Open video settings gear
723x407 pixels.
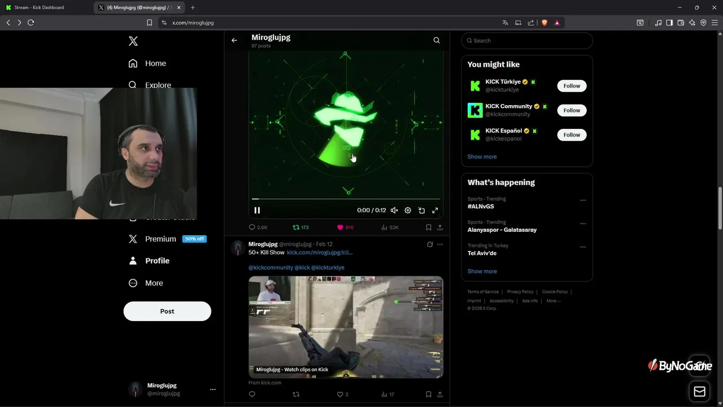click(x=408, y=210)
